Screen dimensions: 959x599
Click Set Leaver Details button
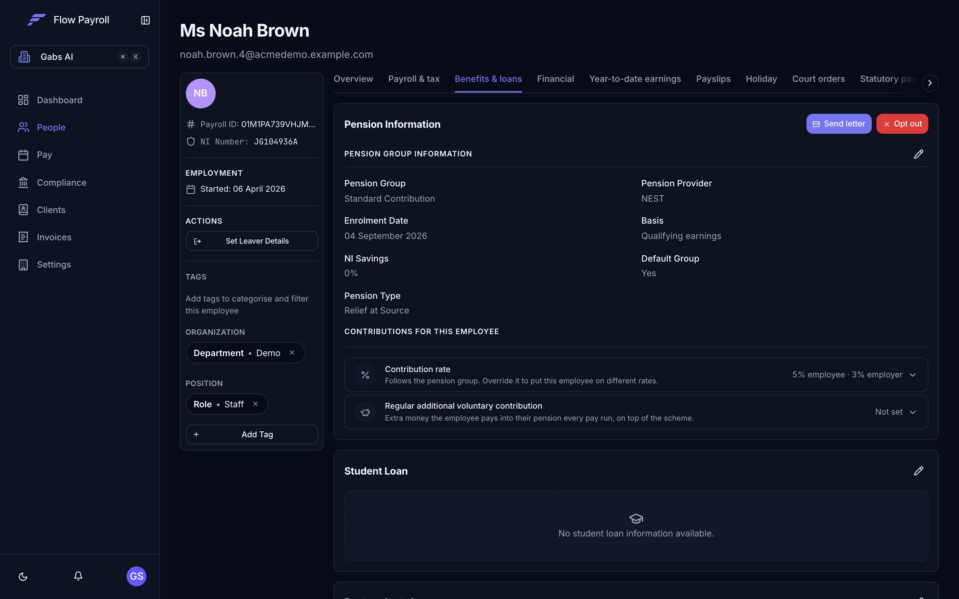click(x=252, y=241)
